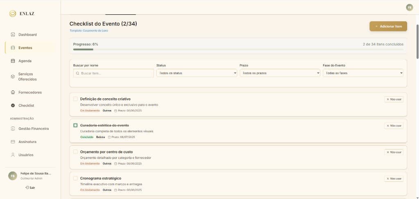
Task: Click the Fornecedores store icon
Action: (13, 92)
